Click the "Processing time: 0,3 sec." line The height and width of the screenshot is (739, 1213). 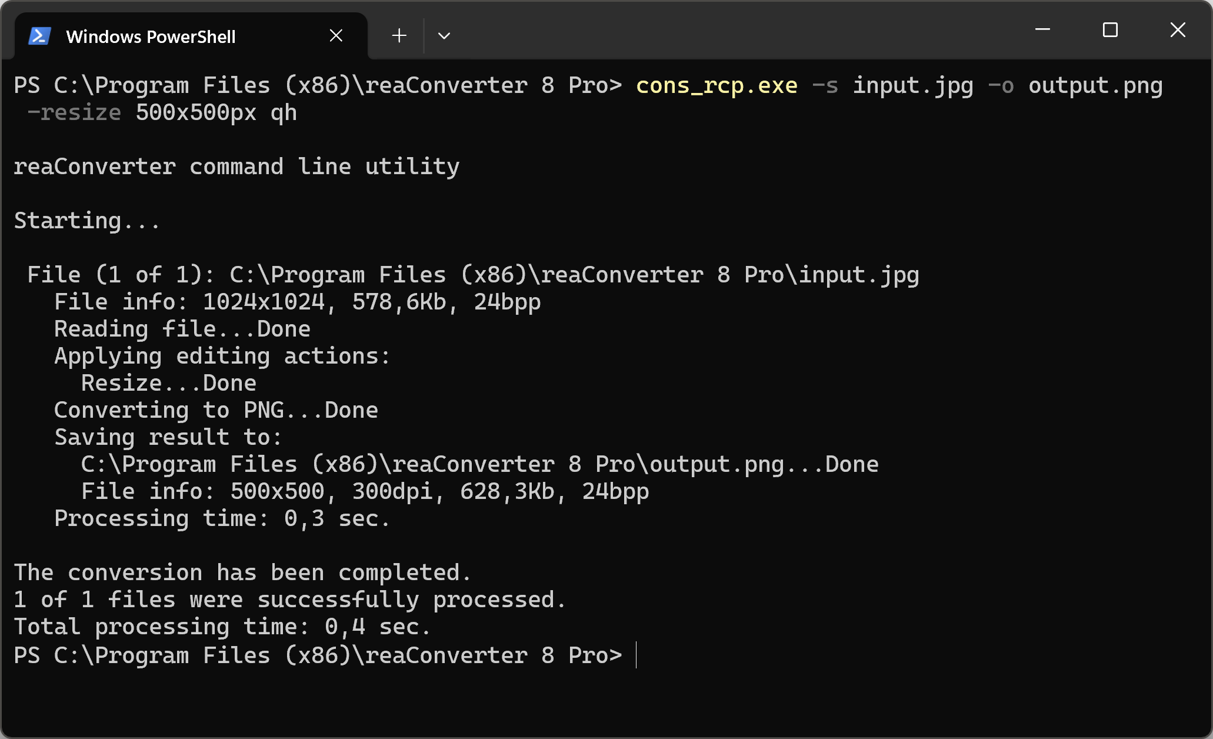[x=222, y=519]
